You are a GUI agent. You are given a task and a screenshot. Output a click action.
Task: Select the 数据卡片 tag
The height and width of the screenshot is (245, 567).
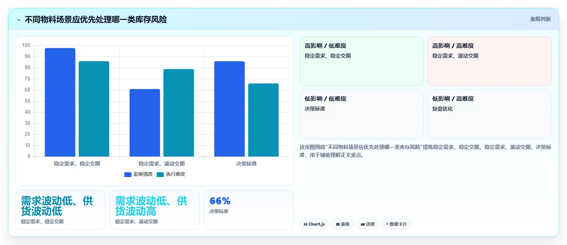click(x=396, y=224)
